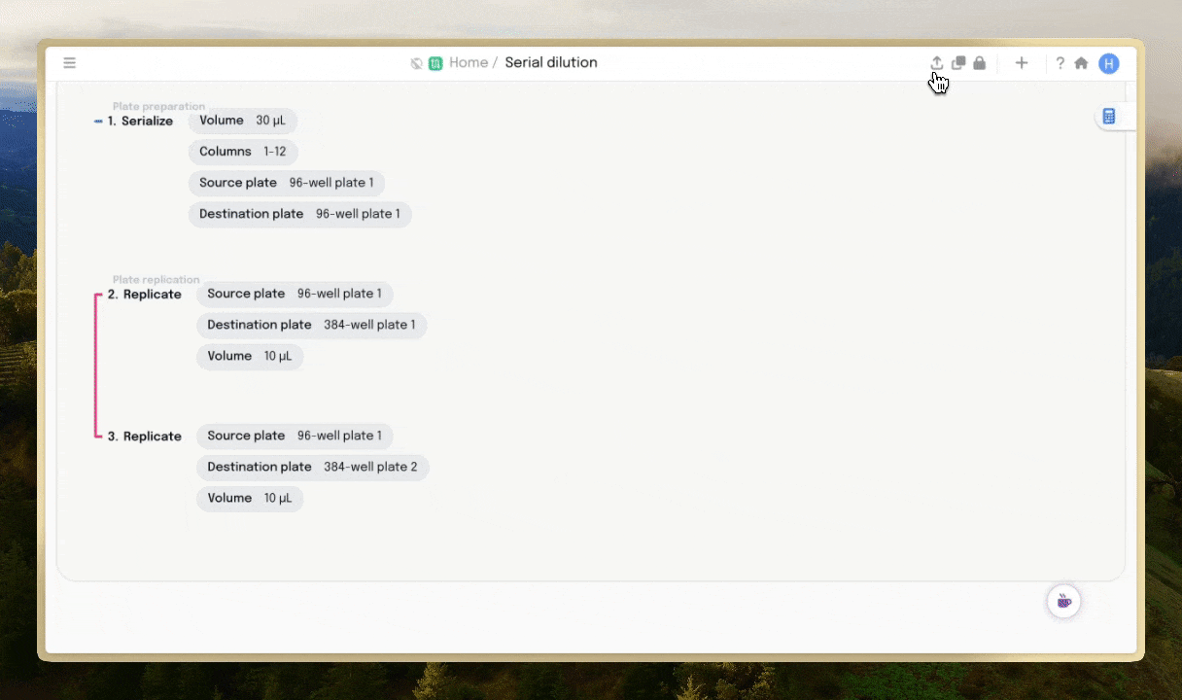
Task: Click step 2 Source plate chip
Action: coord(295,294)
